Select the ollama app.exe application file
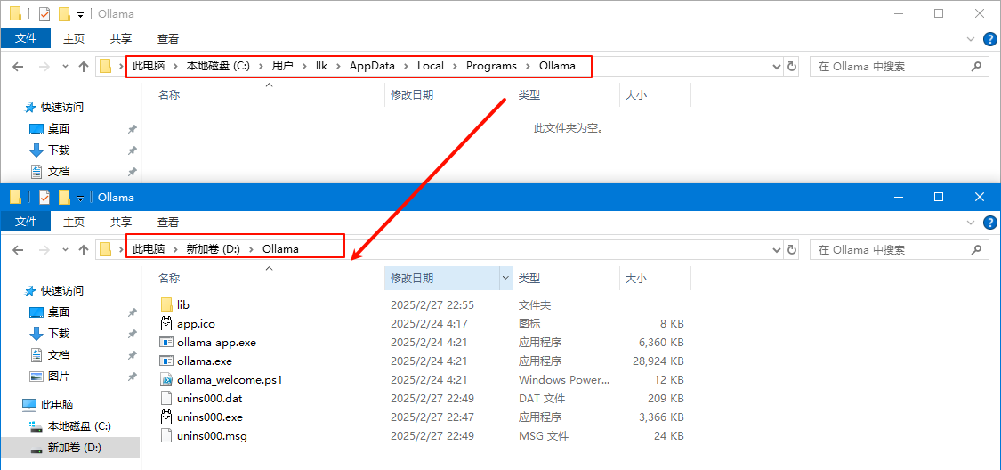This screenshot has width=1001, height=470. [x=215, y=342]
